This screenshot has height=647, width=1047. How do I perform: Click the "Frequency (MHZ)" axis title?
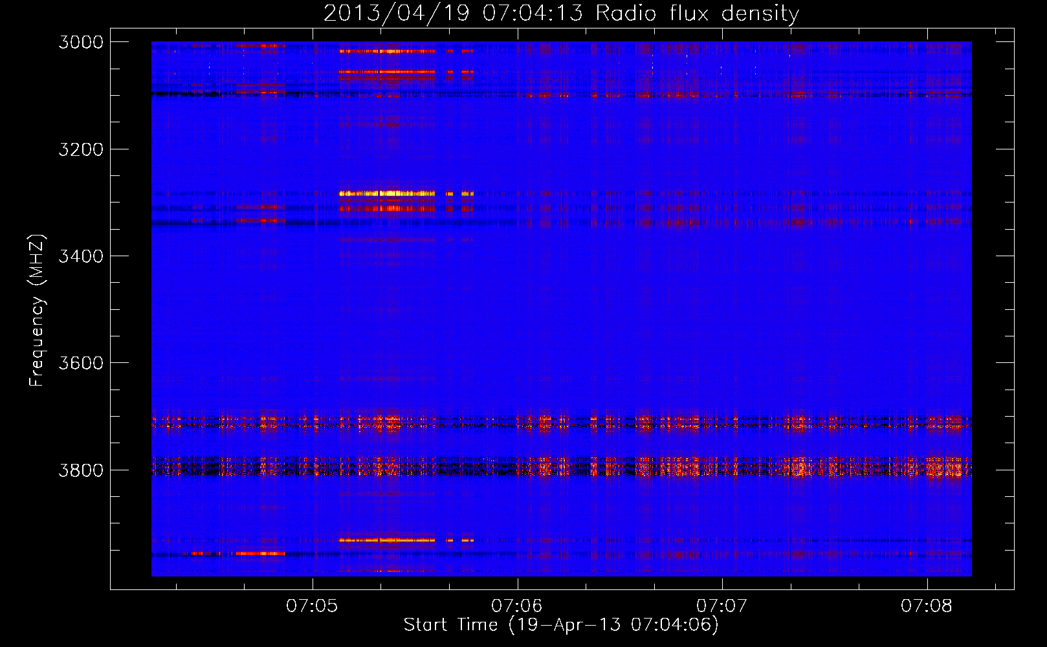point(38,310)
